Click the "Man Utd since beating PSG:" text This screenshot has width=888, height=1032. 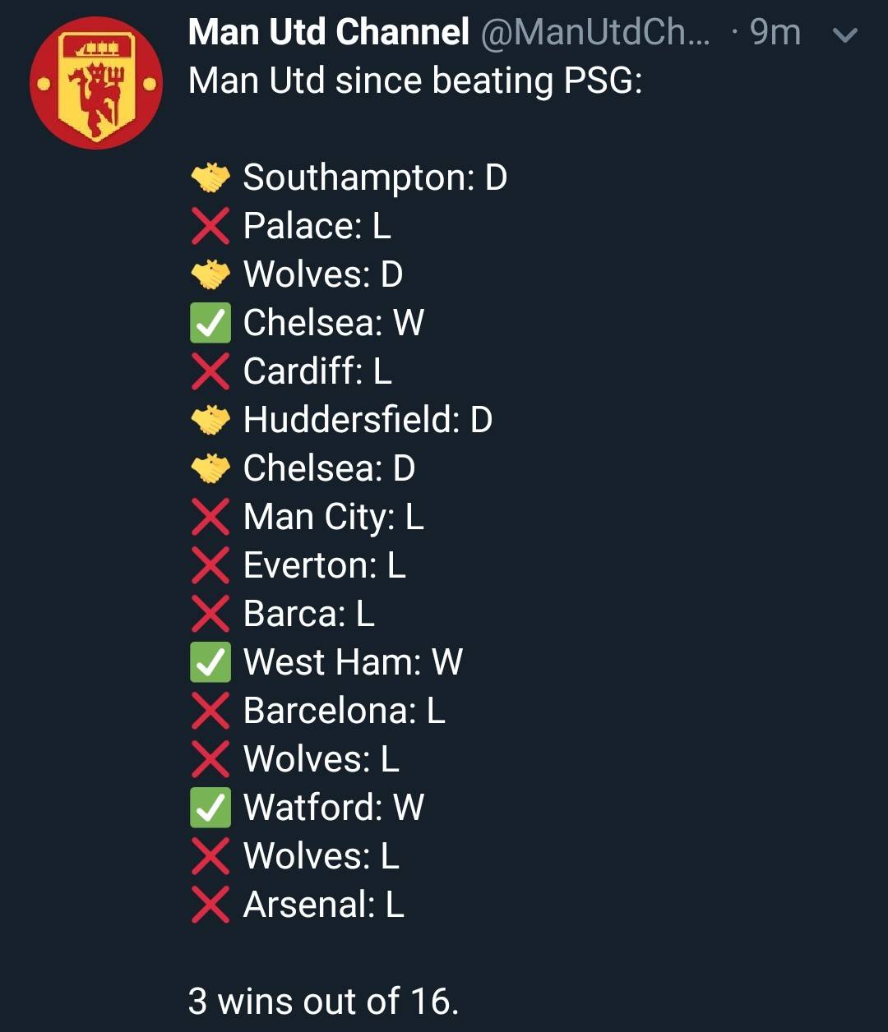415,81
